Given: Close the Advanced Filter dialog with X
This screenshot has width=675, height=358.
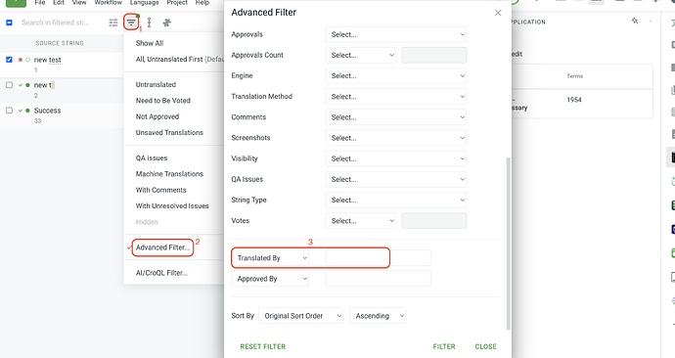Looking at the screenshot, I should pos(498,13).
